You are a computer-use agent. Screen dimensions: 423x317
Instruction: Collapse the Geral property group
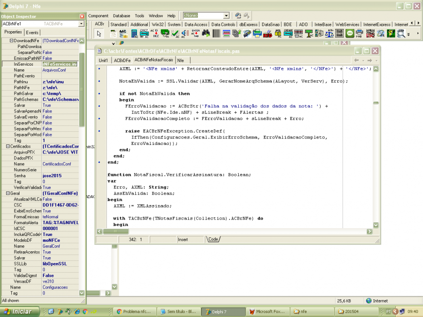(x=8, y=193)
